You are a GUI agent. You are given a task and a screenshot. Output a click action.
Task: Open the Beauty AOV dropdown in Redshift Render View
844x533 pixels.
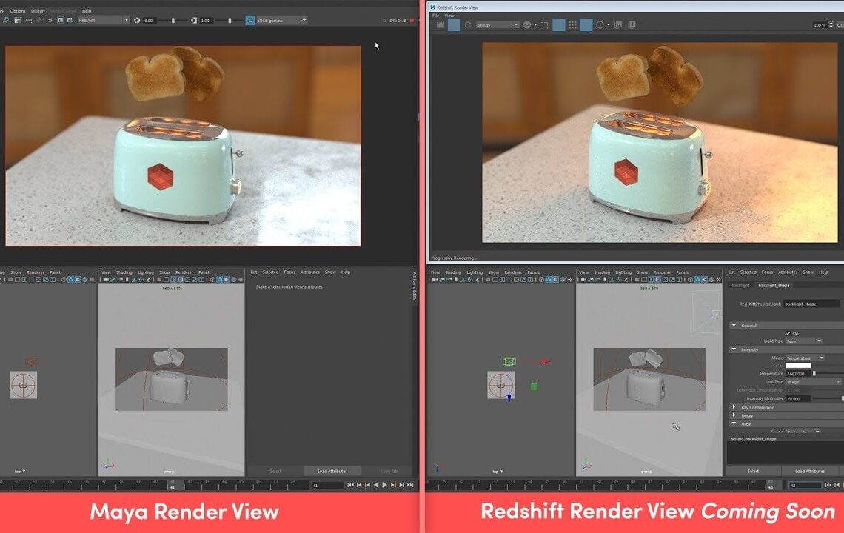pyautogui.click(x=495, y=24)
